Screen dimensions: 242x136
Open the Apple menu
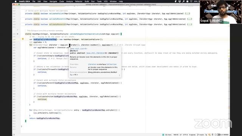[x=16, y=2]
